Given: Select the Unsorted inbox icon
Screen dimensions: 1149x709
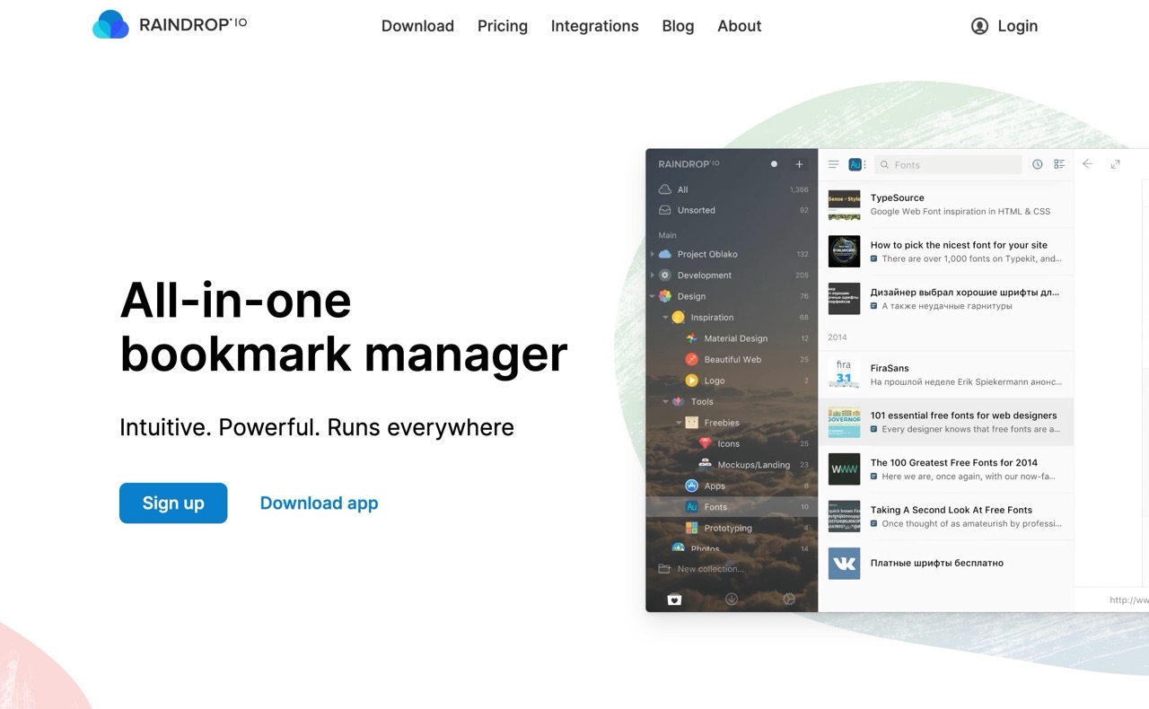Looking at the screenshot, I should click(665, 210).
